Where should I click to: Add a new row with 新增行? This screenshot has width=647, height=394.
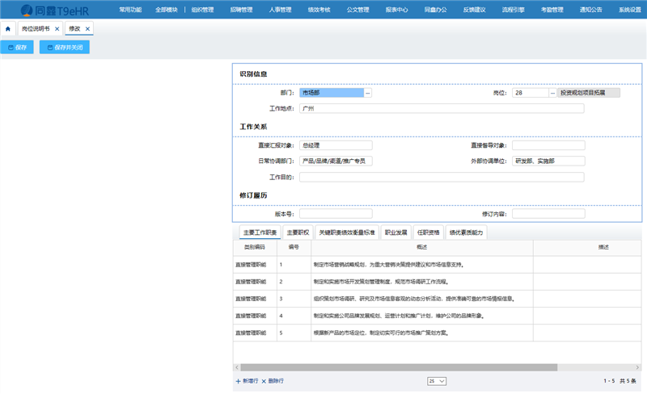pyautogui.click(x=248, y=380)
